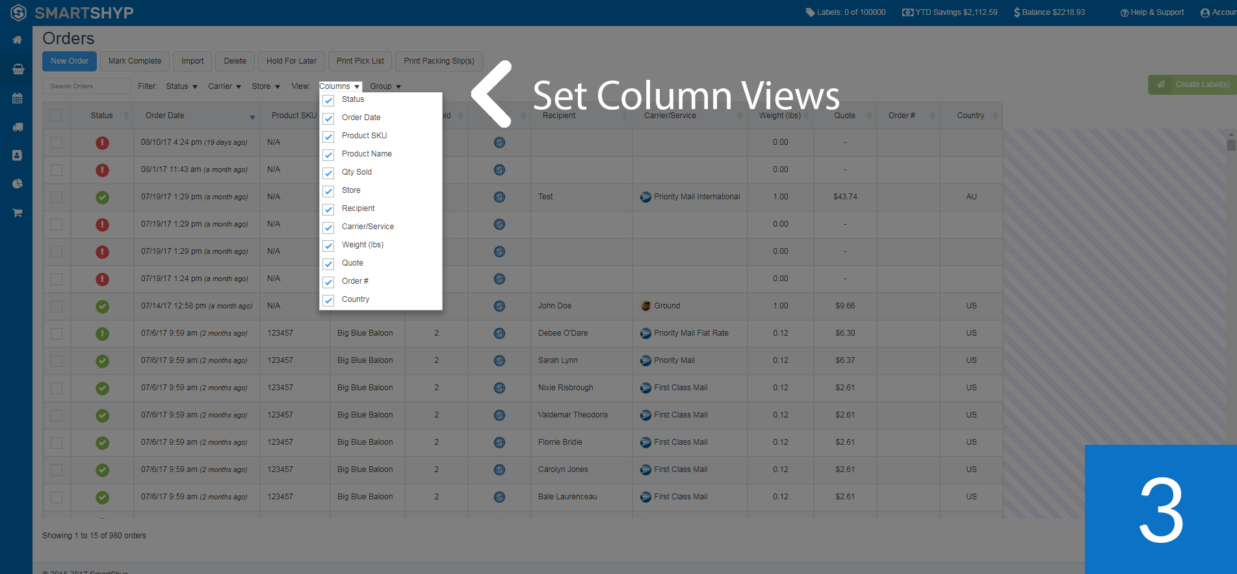Uncheck the Product Name column checkbox

click(x=328, y=155)
